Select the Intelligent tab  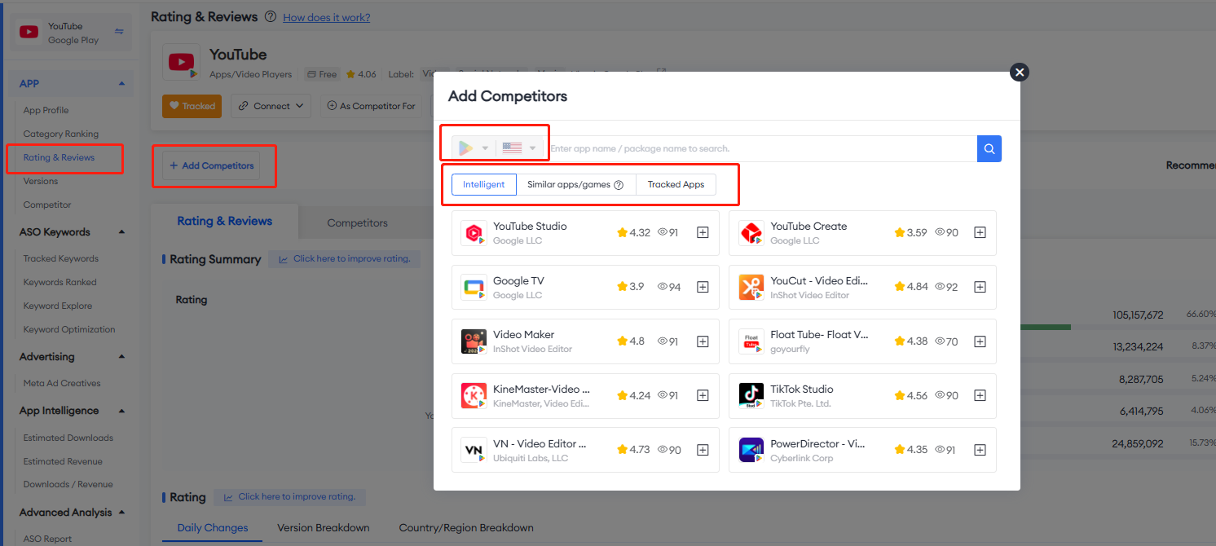[484, 185]
